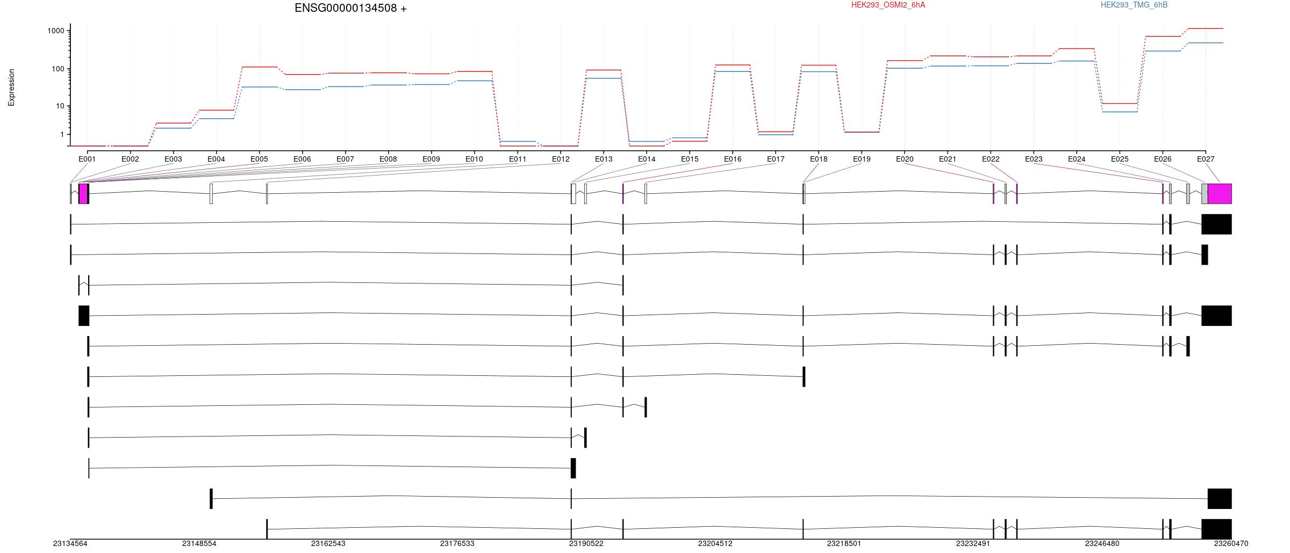Click exon label E023
1290x553 pixels.
1034,159
